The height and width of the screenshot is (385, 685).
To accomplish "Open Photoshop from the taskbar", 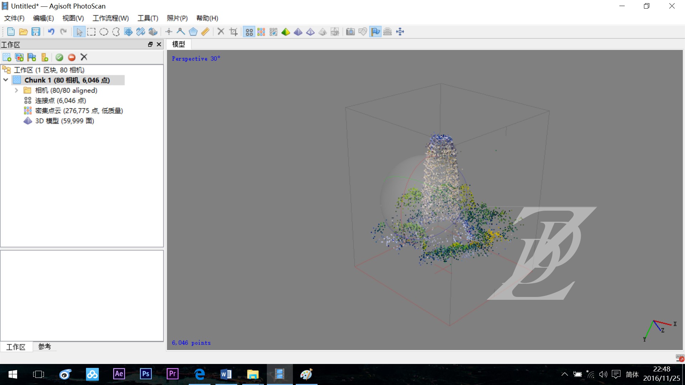I will click(146, 374).
